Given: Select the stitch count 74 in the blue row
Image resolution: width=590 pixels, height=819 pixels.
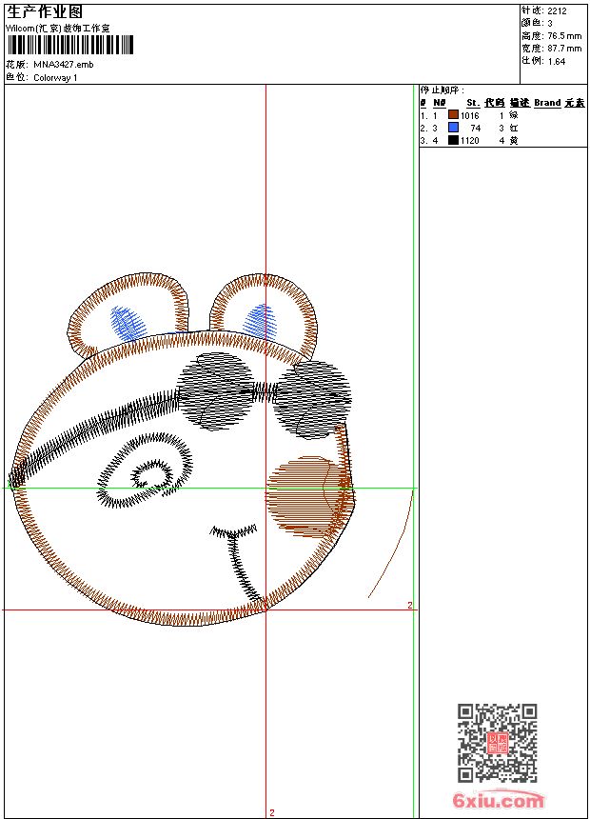Looking at the screenshot, I should (475, 128).
